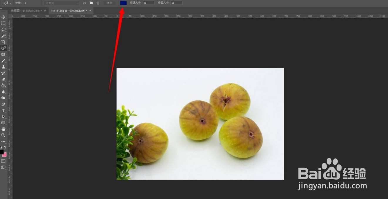Select the Clone Stamp tool

click(4, 67)
